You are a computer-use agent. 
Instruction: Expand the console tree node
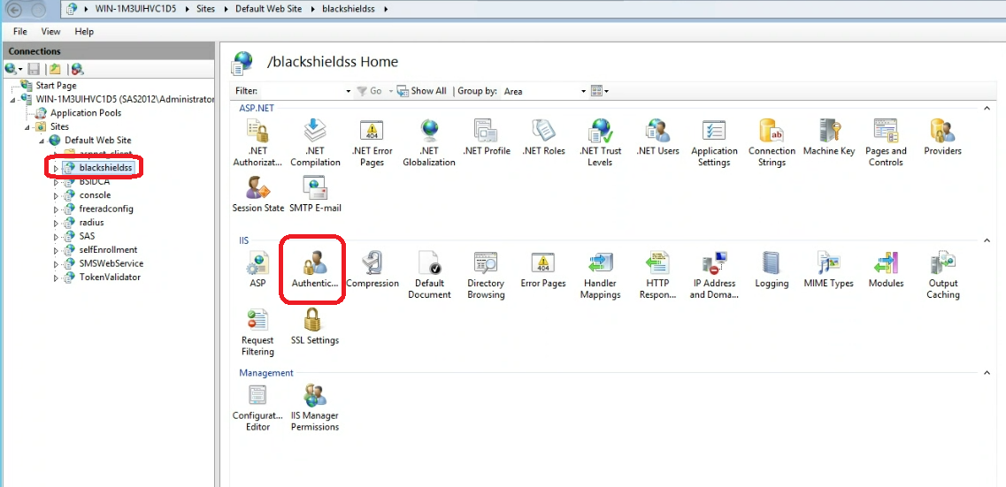click(56, 195)
